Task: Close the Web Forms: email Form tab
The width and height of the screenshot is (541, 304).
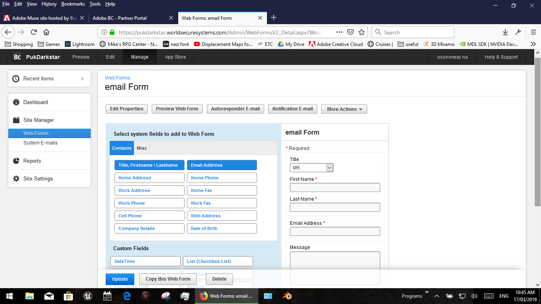Action: [260, 18]
